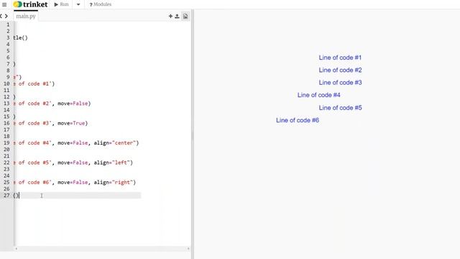Click the horizontal scrollbar right arrow

(188, 249)
